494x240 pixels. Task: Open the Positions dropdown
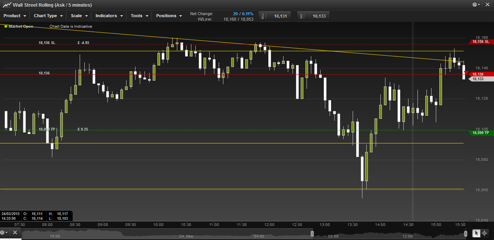tap(169, 16)
